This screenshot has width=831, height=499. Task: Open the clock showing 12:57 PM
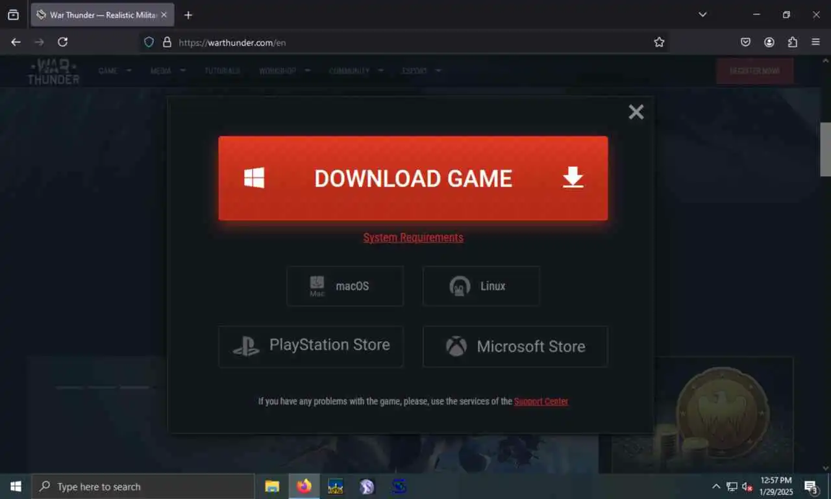pyautogui.click(x=776, y=486)
